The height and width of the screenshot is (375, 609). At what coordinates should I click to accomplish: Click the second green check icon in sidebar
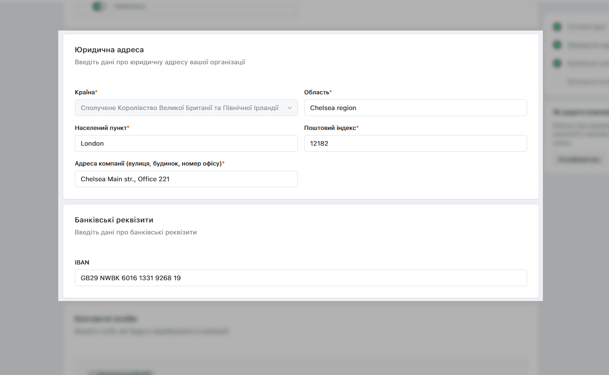[557, 45]
